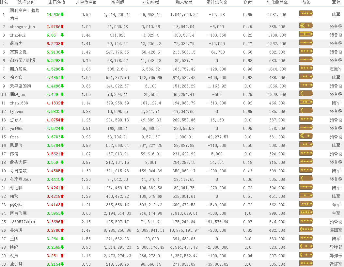Click the ending equity 10,975,191.97
The height and width of the screenshot is (267, 344).
pyautogui.click(x=184, y=230)
